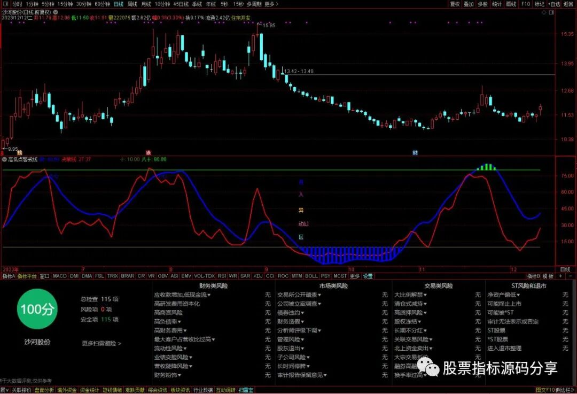Image resolution: width=577 pixels, height=394 pixels.
Task: Click the 模板 template button
Action: pyautogui.click(x=548, y=276)
